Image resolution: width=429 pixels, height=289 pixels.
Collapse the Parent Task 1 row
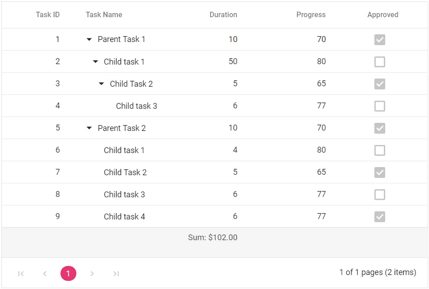[x=89, y=39]
